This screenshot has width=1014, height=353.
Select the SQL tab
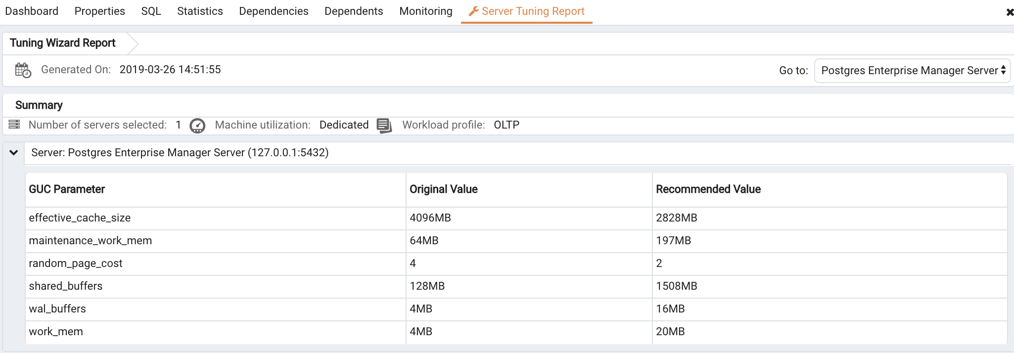click(x=151, y=11)
